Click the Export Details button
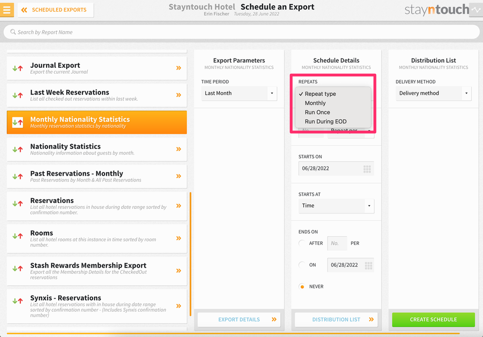The height and width of the screenshot is (337, 483). coord(239,320)
